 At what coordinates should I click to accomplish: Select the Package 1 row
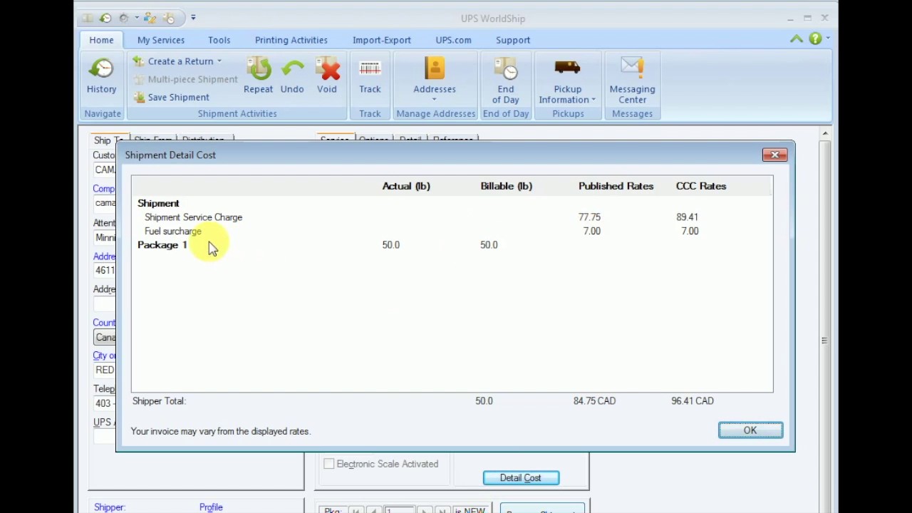click(452, 245)
